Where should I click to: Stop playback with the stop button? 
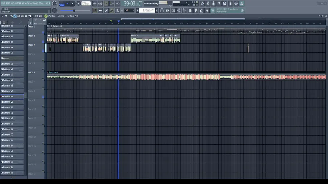coord(73,4)
